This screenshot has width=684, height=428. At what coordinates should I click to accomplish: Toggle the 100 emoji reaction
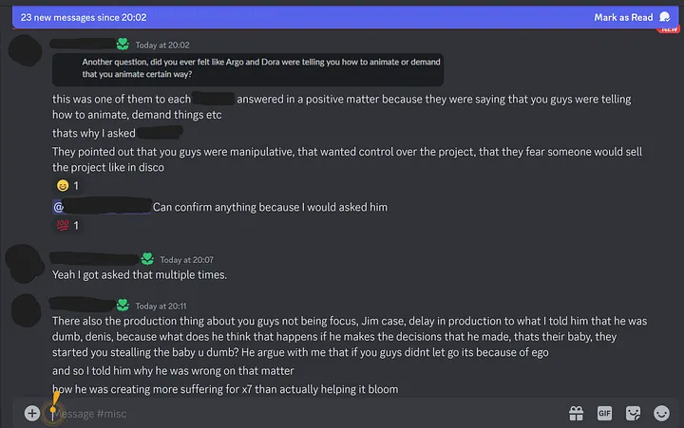(66, 226)
